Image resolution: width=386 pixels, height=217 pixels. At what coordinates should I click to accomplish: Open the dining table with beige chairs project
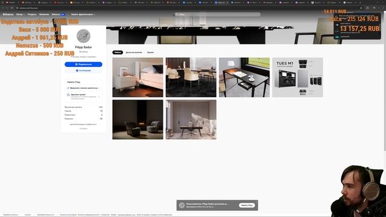pyautogui.click(x=191, y=77)
